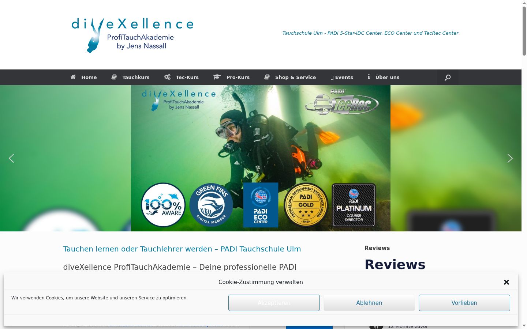This screenshot has width=527, height=329.
Task: Click the PADI Platinum Course Director badge
Action: tap(354, 205)
